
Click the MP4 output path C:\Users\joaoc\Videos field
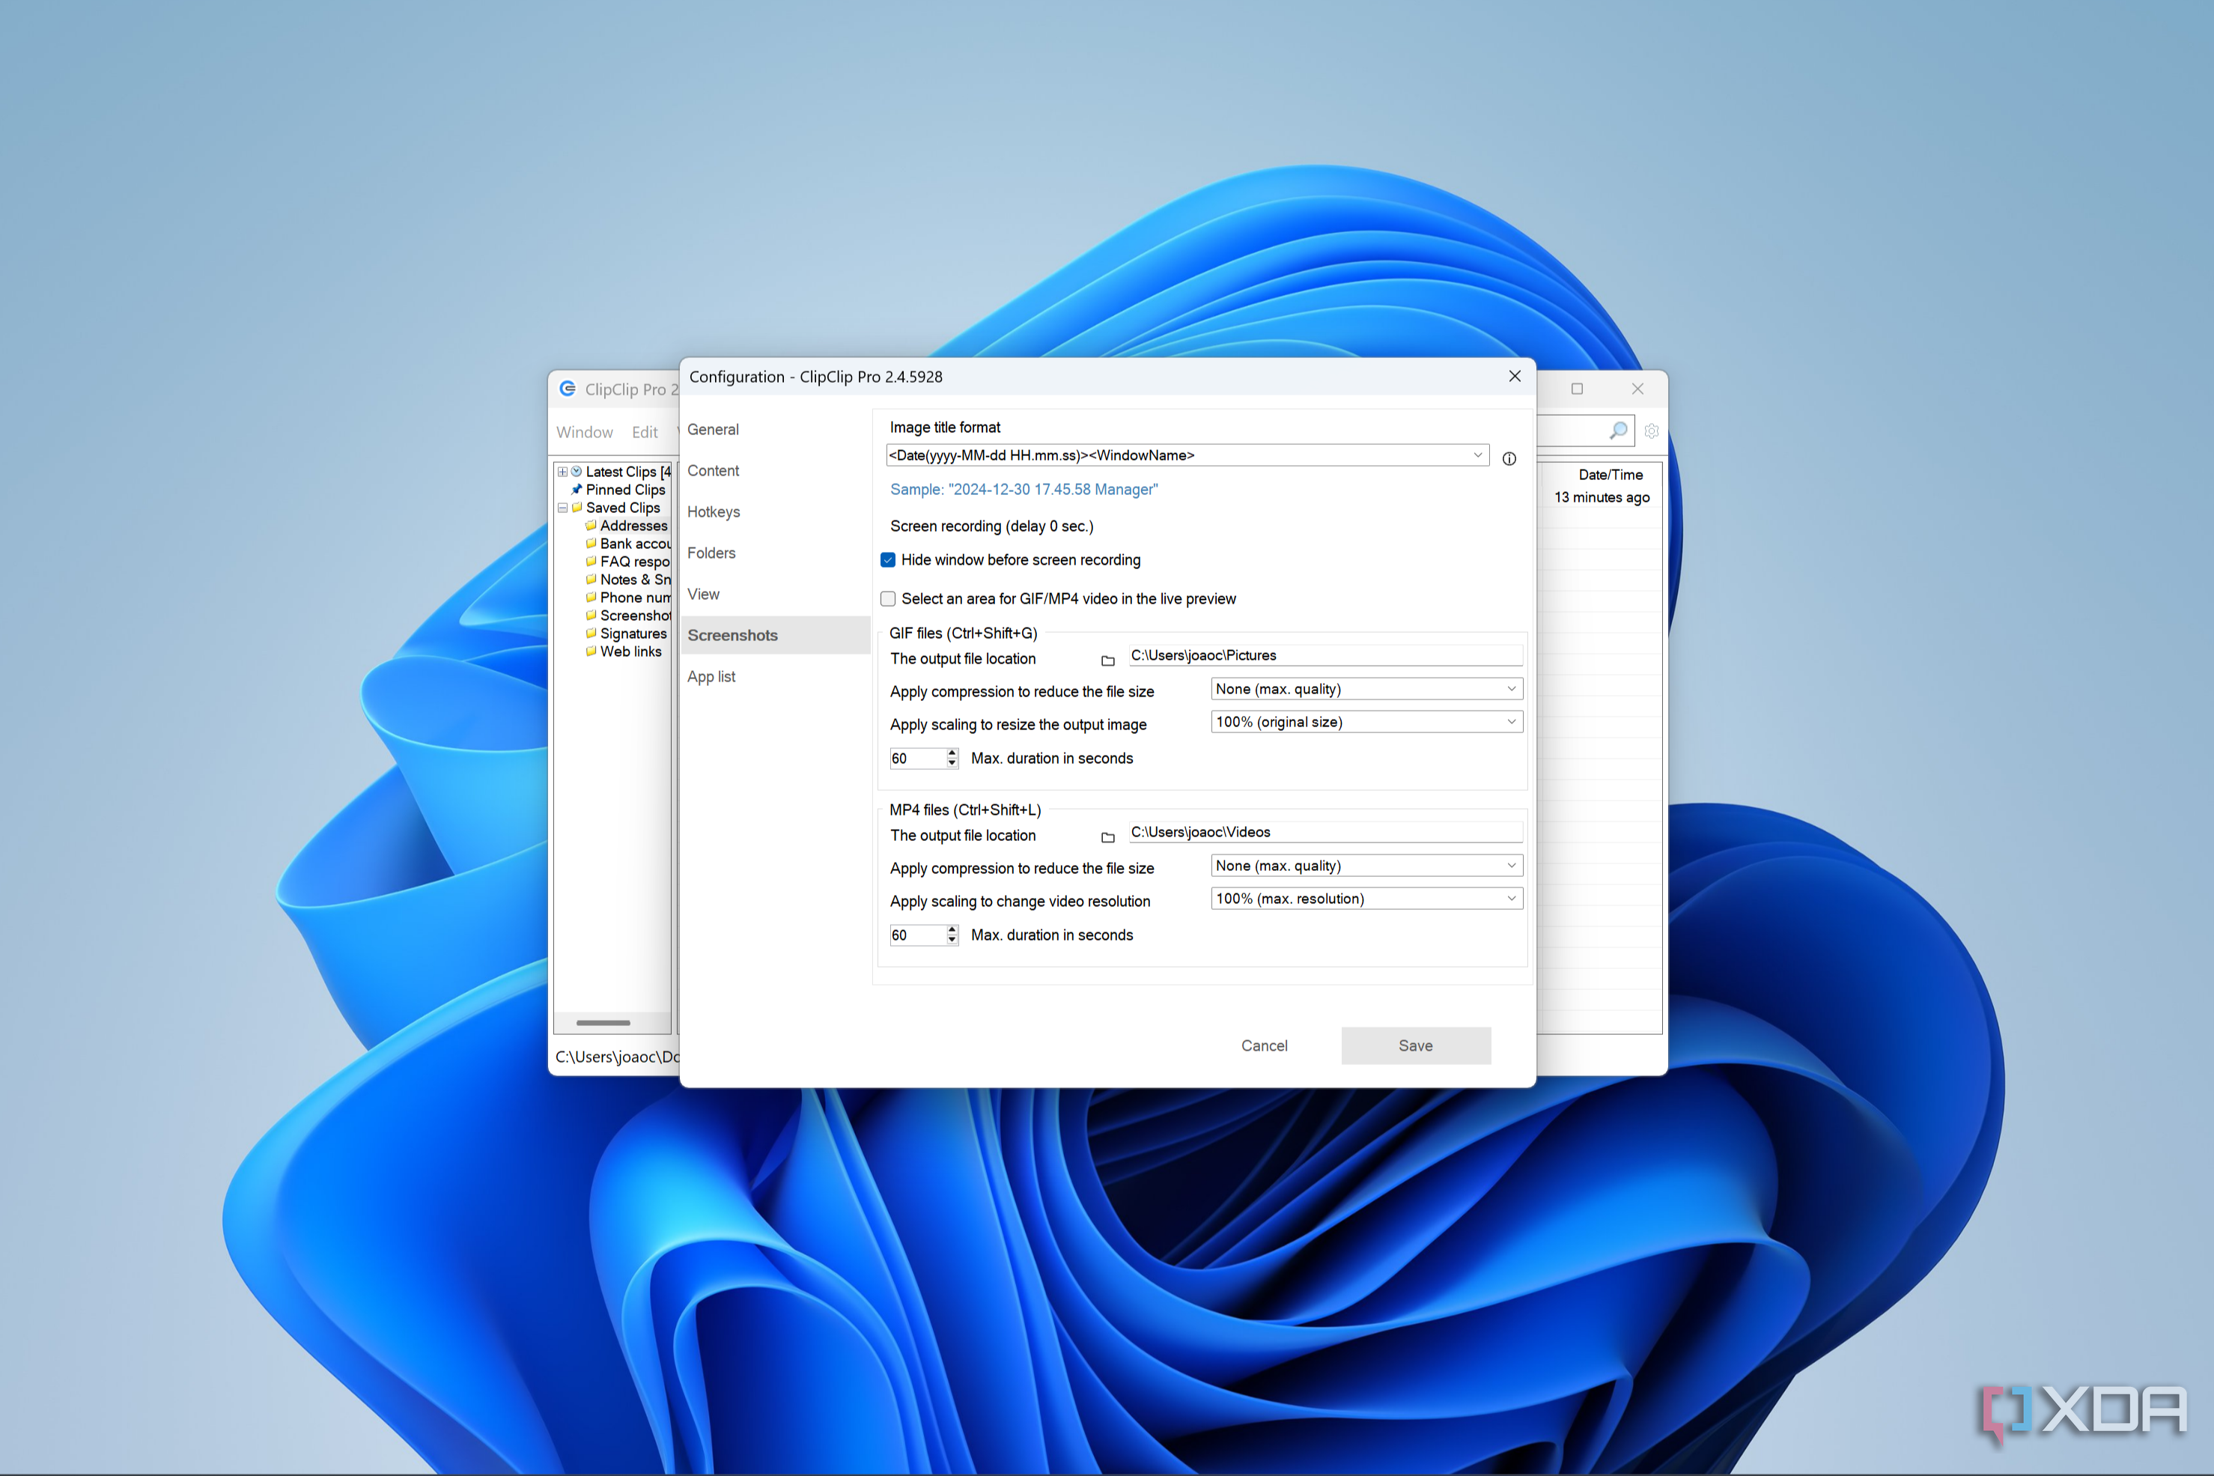[x=1325, y=832]
